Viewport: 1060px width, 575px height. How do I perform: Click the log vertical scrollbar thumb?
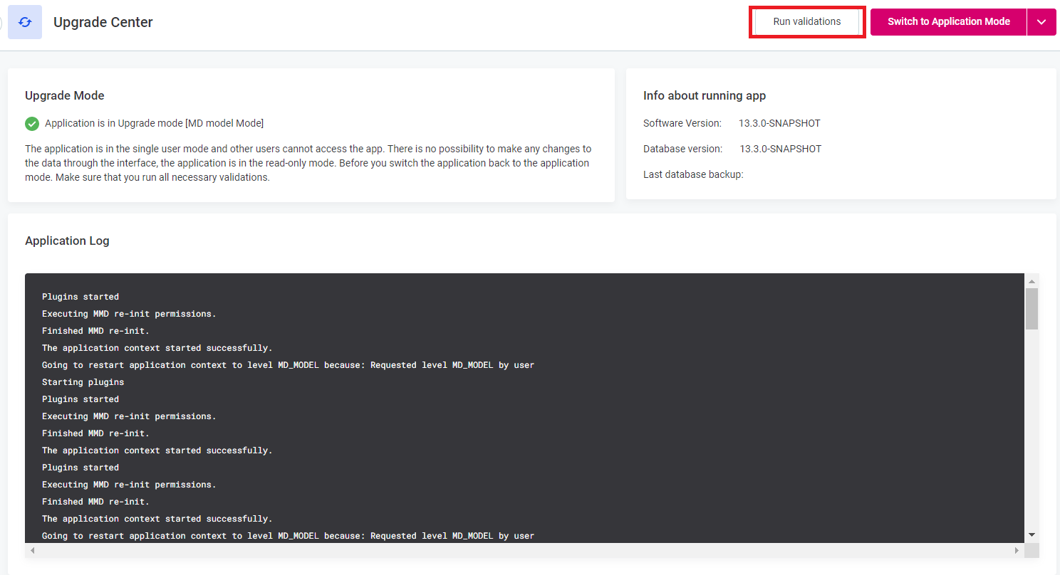point(1032,308)
